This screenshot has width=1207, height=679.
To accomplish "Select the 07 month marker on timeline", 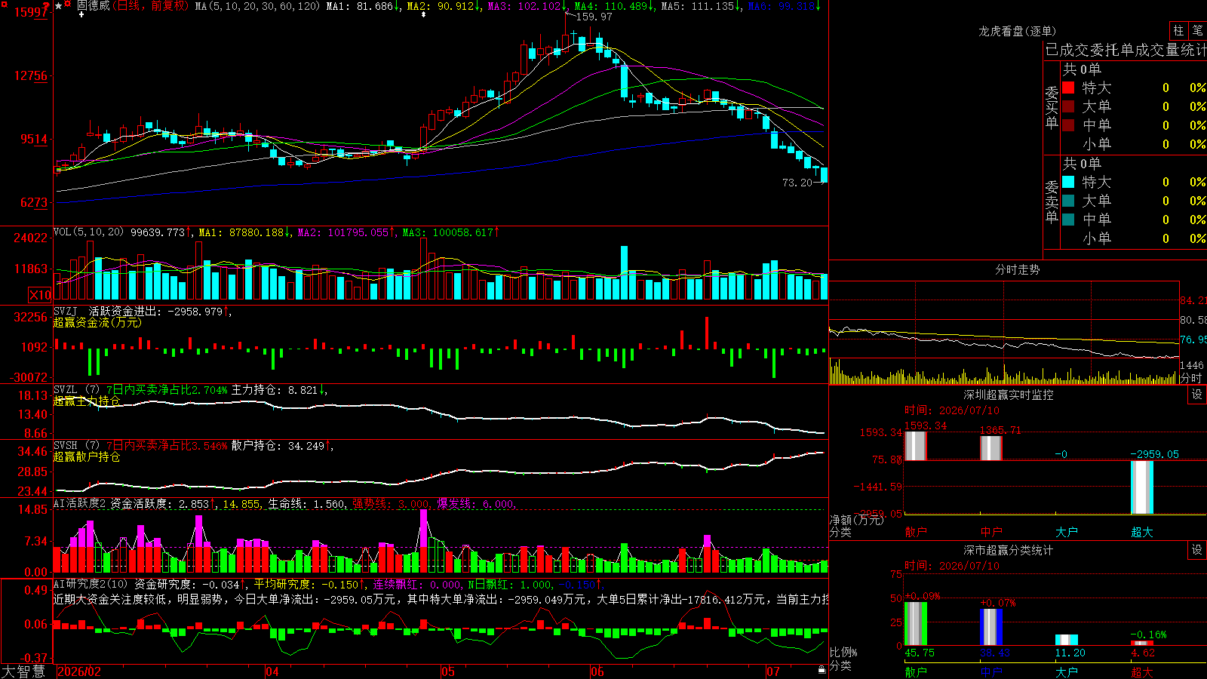I will pyautogui.click(x=773, y=671).
